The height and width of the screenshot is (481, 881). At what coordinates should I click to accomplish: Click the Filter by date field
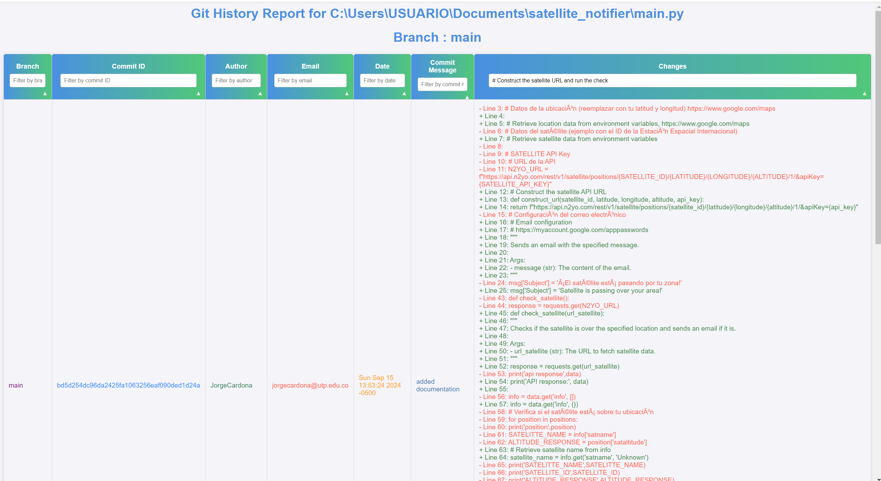[x=382, y=80]
